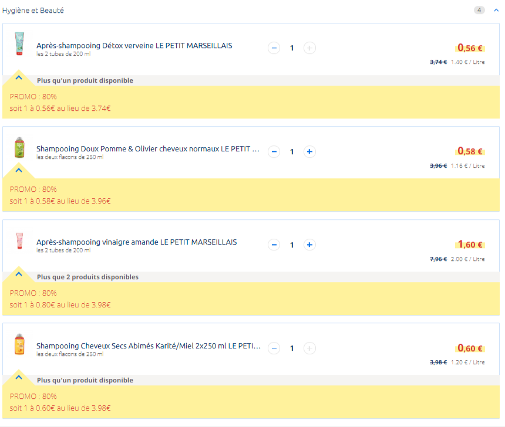Click 'PROMO : 80%' under Pomme & Olivier
This screenshot has height=427, width=505.
pos(33,189)
